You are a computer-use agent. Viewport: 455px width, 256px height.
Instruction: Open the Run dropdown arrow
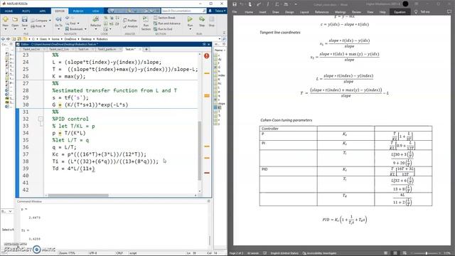tap(190, 29)
